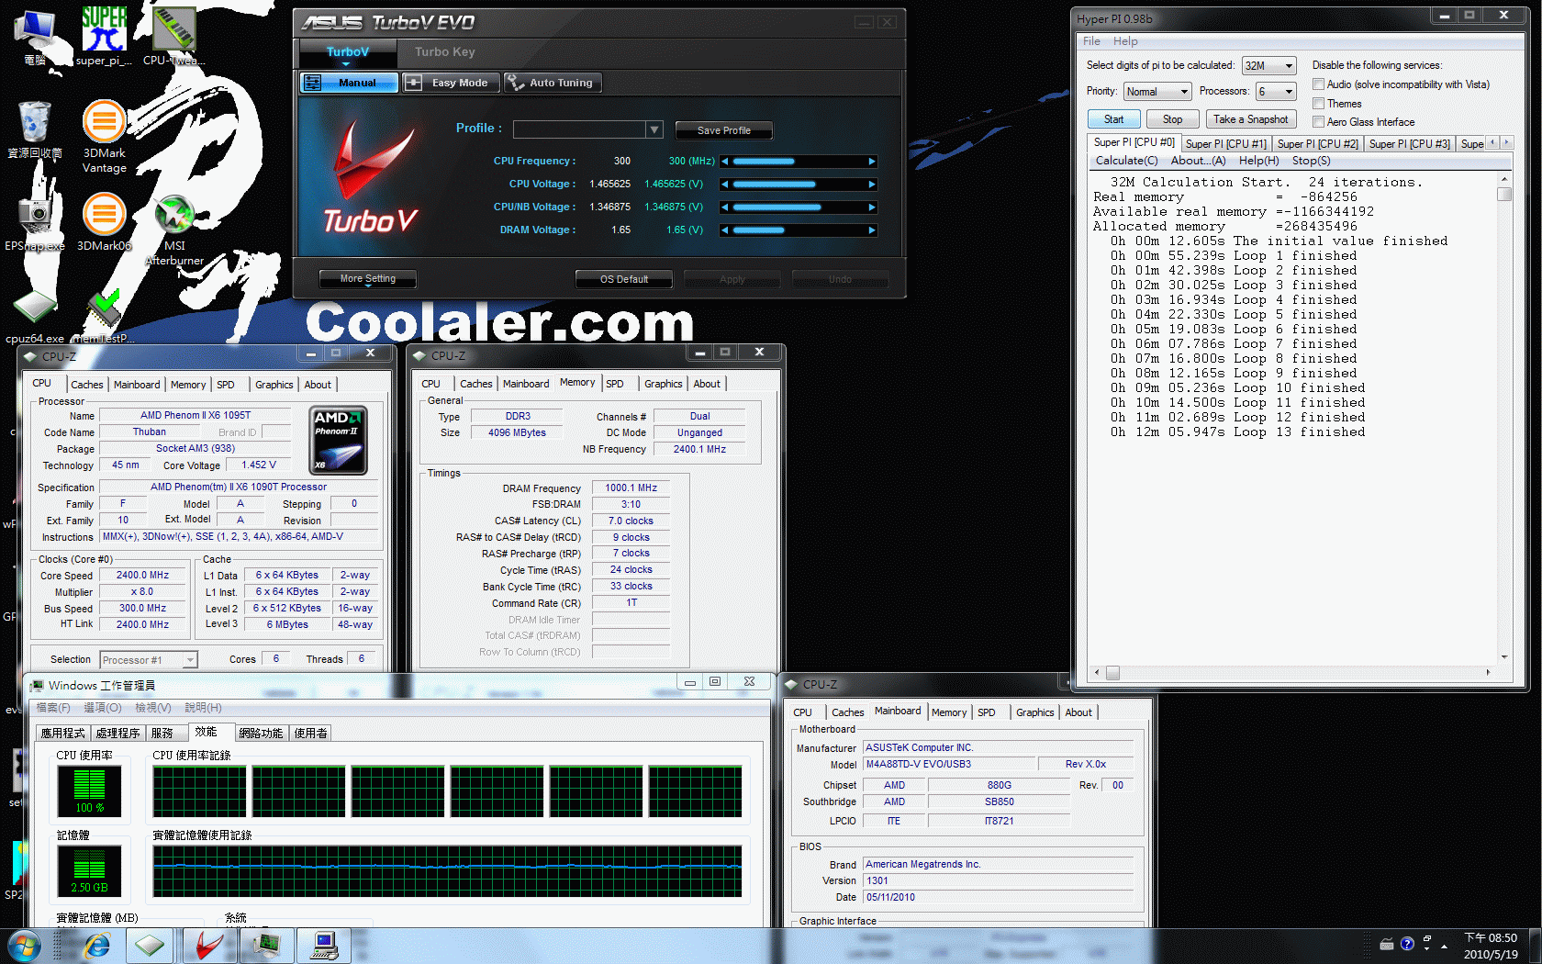Open CPU-Z Processor #1 selection dropdown
This screenshot has width=1542, height=964.
[x=148, y=660]
